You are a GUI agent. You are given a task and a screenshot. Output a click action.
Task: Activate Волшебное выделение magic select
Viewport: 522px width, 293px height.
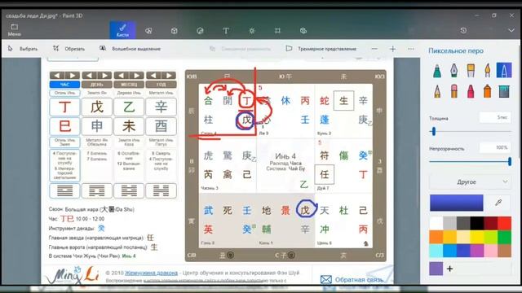click(130, 49)
